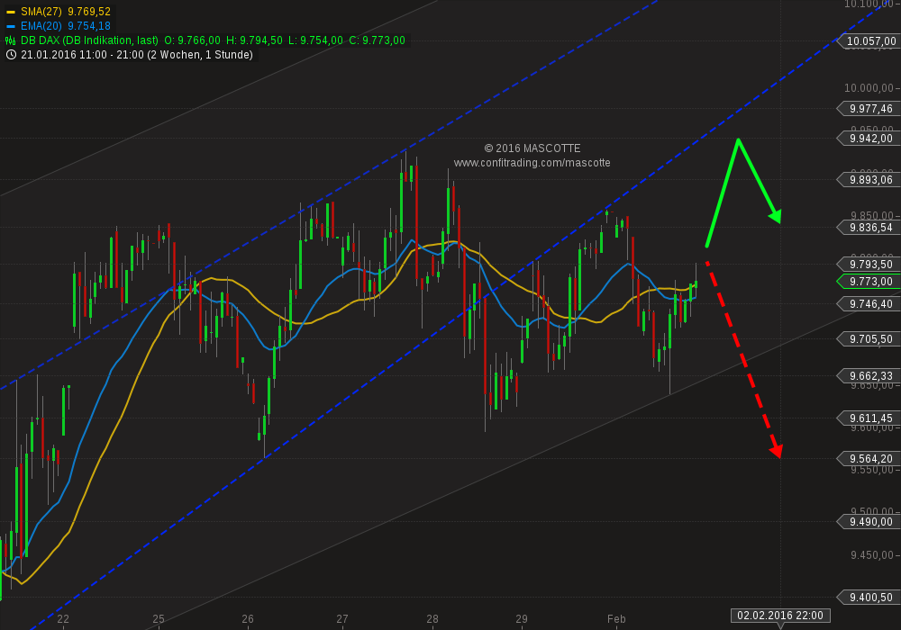901x630 pixels.
Task: Click the EMA value 9.754,18
Action: (89, 26)
